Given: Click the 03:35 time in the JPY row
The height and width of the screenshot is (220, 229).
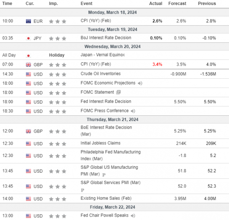Looking at the screenshot, I should pos(8,38).
